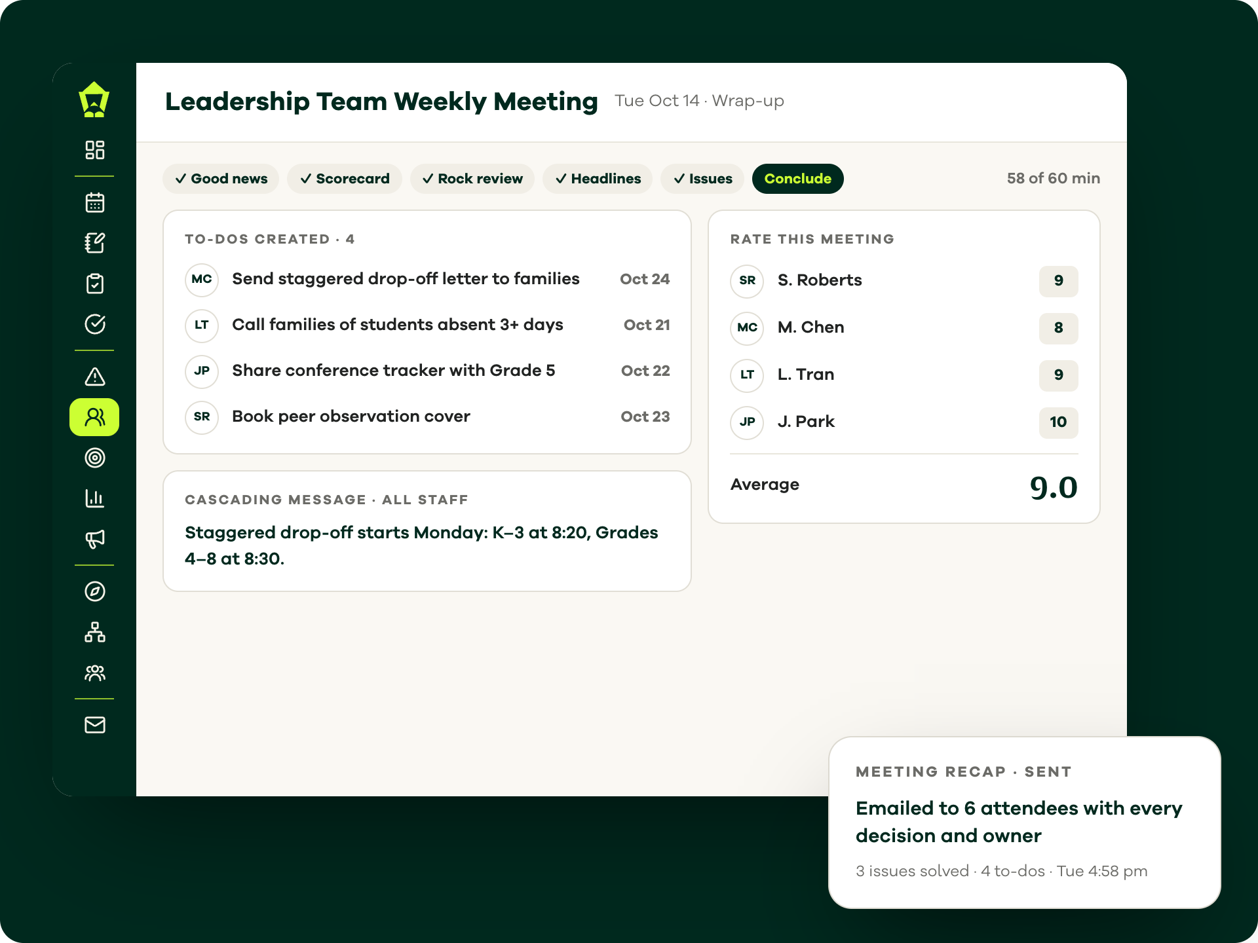Viewport: 1258px width, 943px height.
Task: Open to-do Share conference tracker with Grade 5
Action: click(427, 371)
